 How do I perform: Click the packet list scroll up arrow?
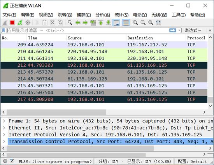coord(210,37)
